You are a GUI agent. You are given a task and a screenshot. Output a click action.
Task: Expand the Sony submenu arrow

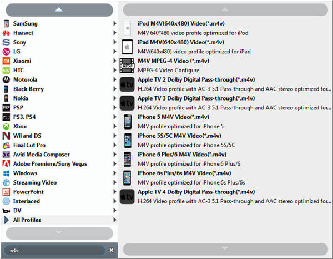[115, 42]
